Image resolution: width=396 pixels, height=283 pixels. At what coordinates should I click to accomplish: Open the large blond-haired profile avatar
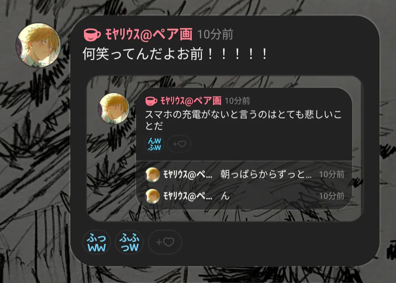pos(38,45)
